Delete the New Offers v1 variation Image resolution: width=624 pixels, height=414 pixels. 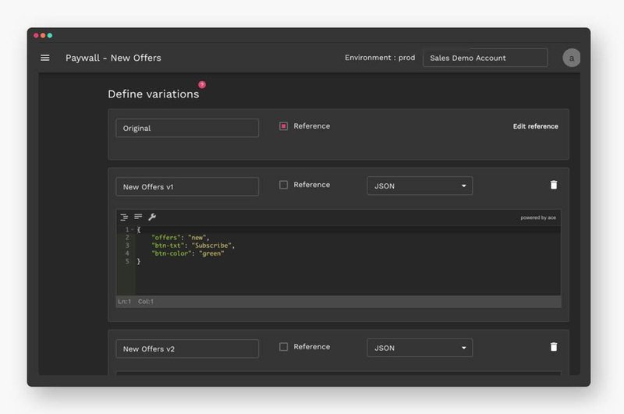pyautogui.click(x=554, y=186)
